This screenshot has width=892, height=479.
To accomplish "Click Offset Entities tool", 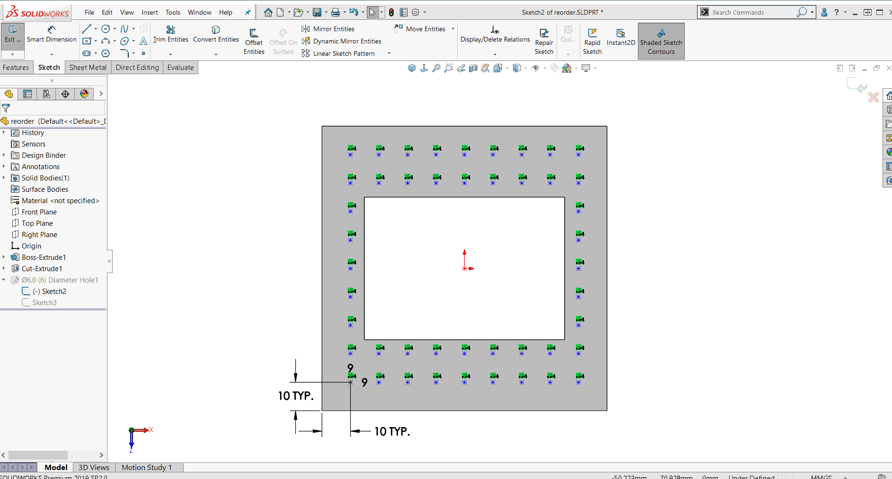I will tap(254, 42).
